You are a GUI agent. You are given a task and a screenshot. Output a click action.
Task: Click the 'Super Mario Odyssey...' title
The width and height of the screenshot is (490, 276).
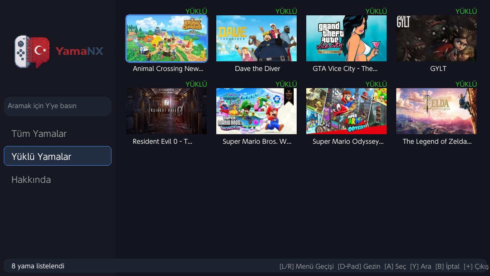tap(348, 141)
